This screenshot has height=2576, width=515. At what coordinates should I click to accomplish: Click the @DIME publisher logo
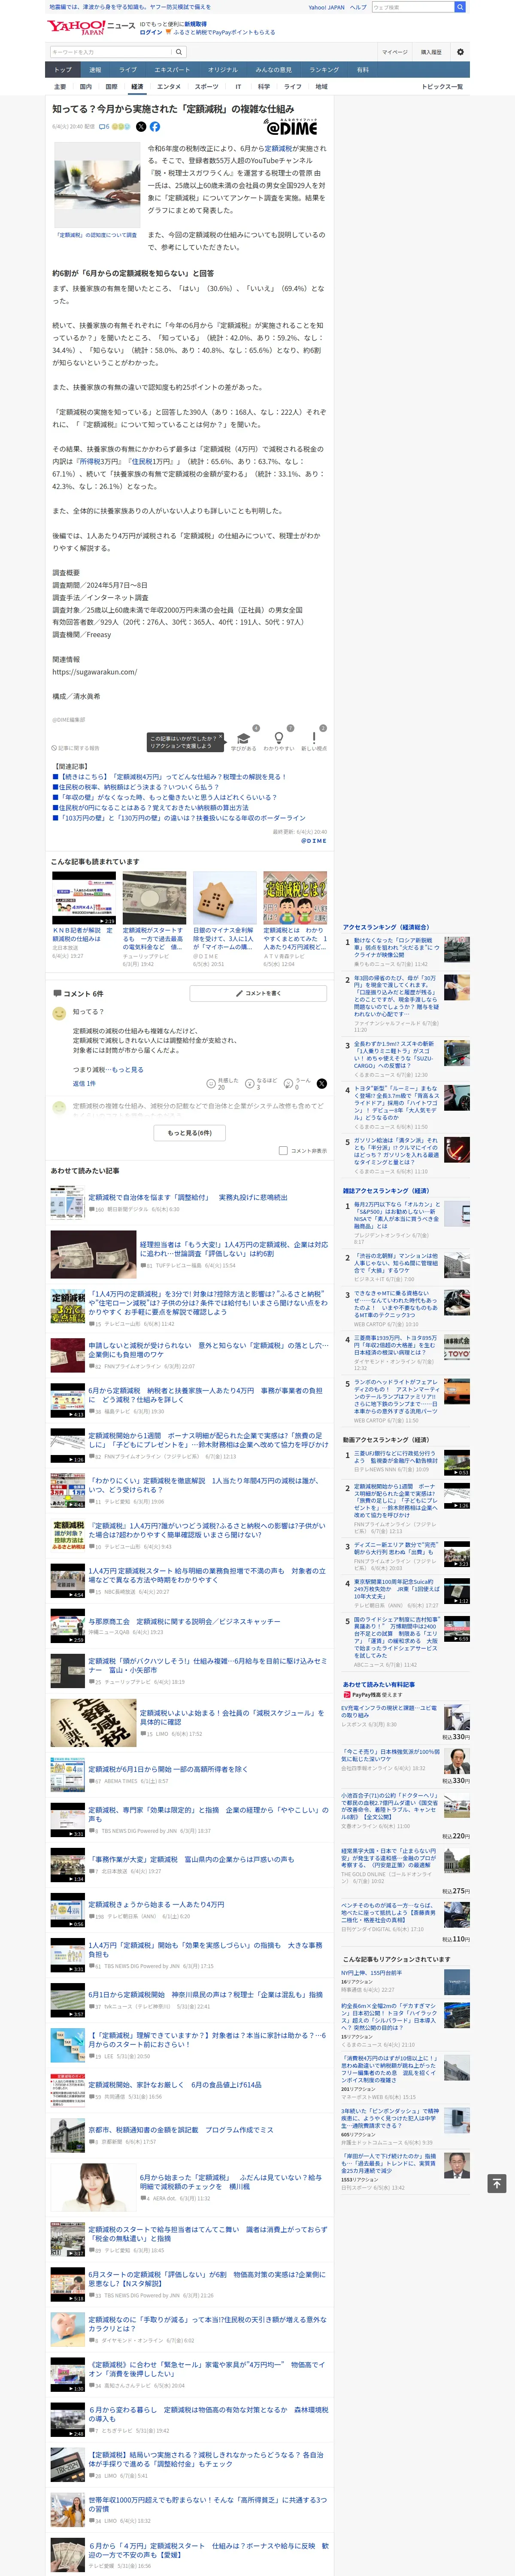[x=291, y=128]
